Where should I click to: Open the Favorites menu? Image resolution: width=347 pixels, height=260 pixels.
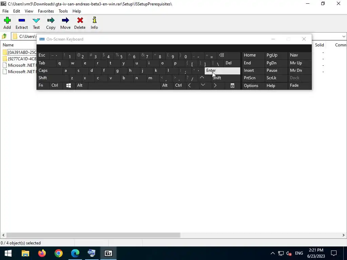coord(46,11)
